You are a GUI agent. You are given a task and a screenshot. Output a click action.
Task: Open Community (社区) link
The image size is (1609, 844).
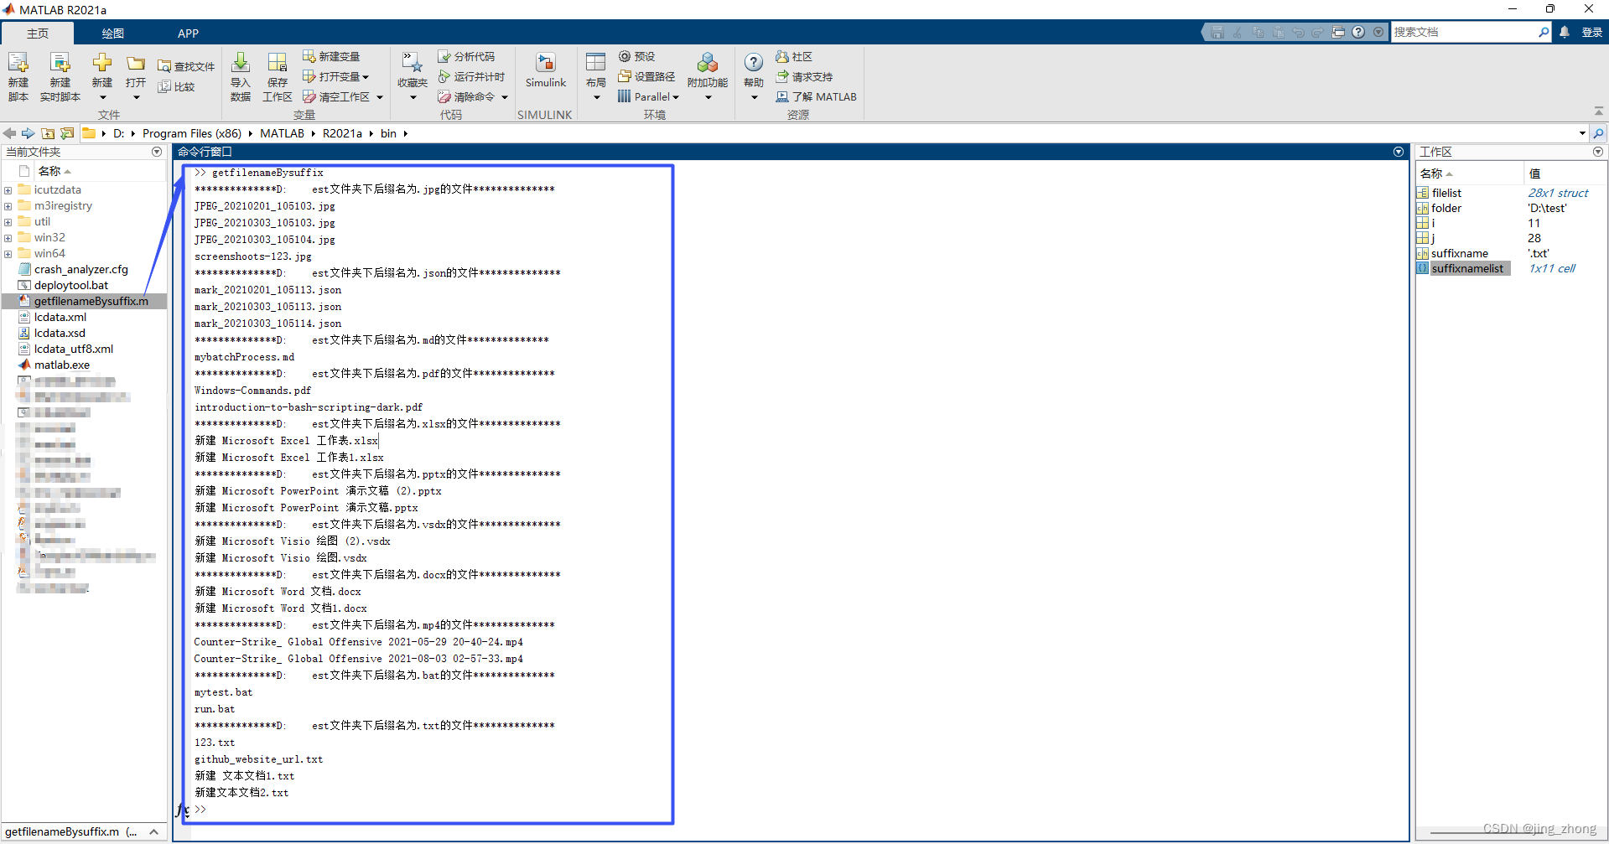tap(794, 56)
